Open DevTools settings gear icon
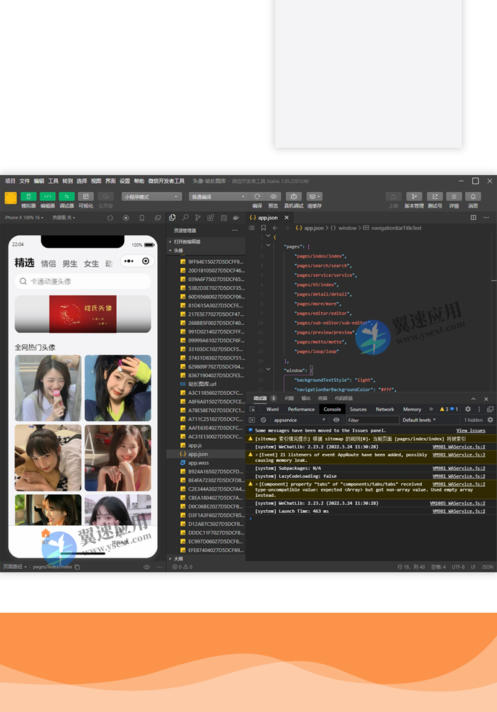This screenshot has width=497, height=712. point(468,409)
